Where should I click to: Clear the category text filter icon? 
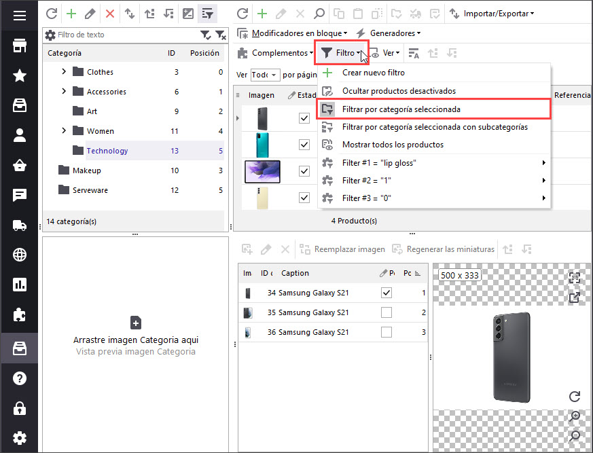pyautogui.click(x=221, y=35)
